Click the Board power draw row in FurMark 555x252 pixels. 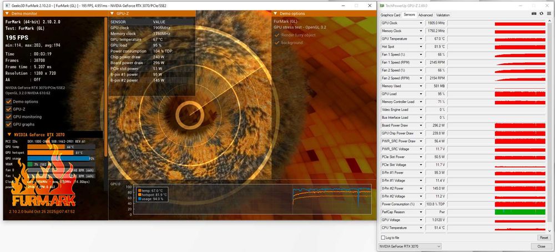152,63
